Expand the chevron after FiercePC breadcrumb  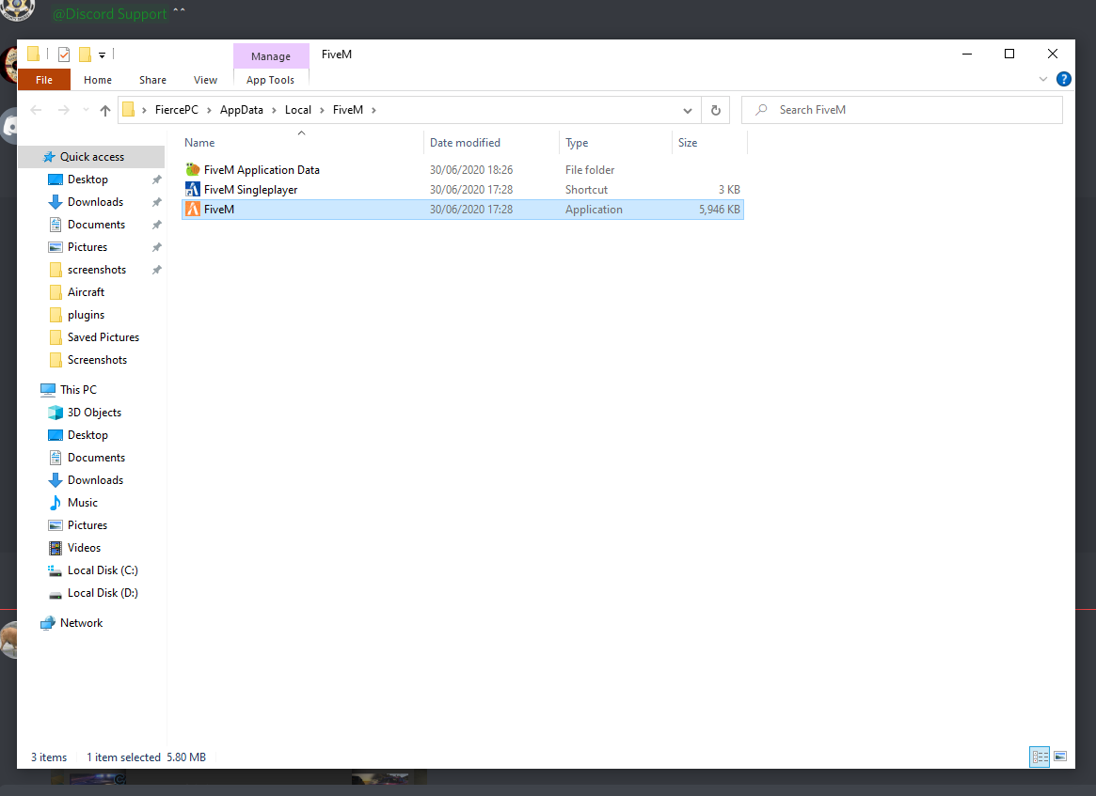[x=209, y=110]
